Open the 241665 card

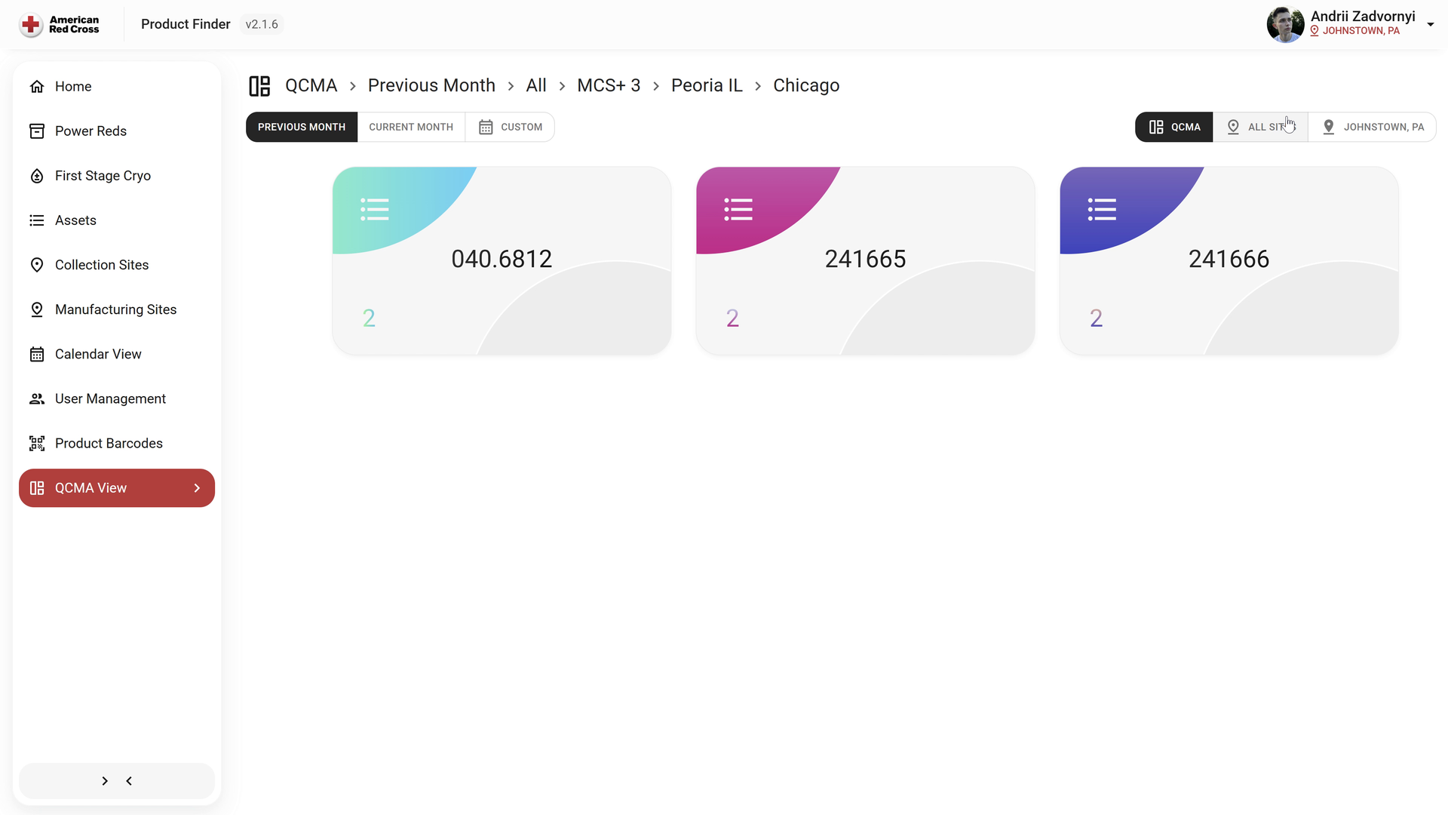[865, 260]
